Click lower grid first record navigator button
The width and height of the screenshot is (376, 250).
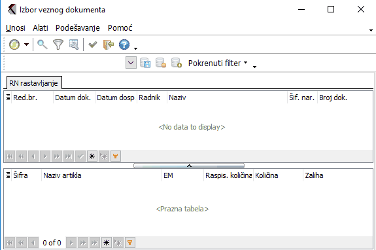tap(10, 243)
